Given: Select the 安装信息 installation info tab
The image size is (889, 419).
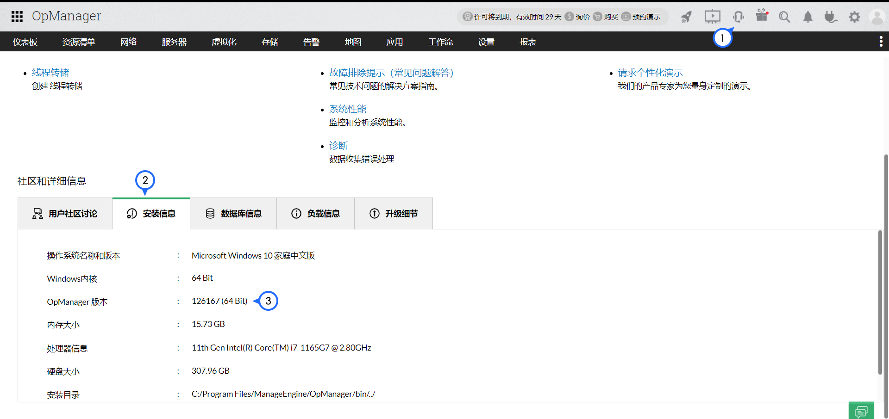Looking at the screenshot, I should pyautogui.click(x=151, y=214).
